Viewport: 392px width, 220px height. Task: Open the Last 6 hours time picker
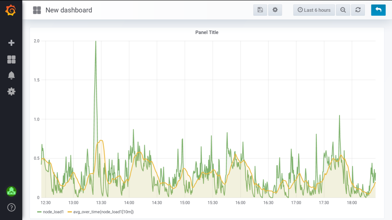coord(314,10)
